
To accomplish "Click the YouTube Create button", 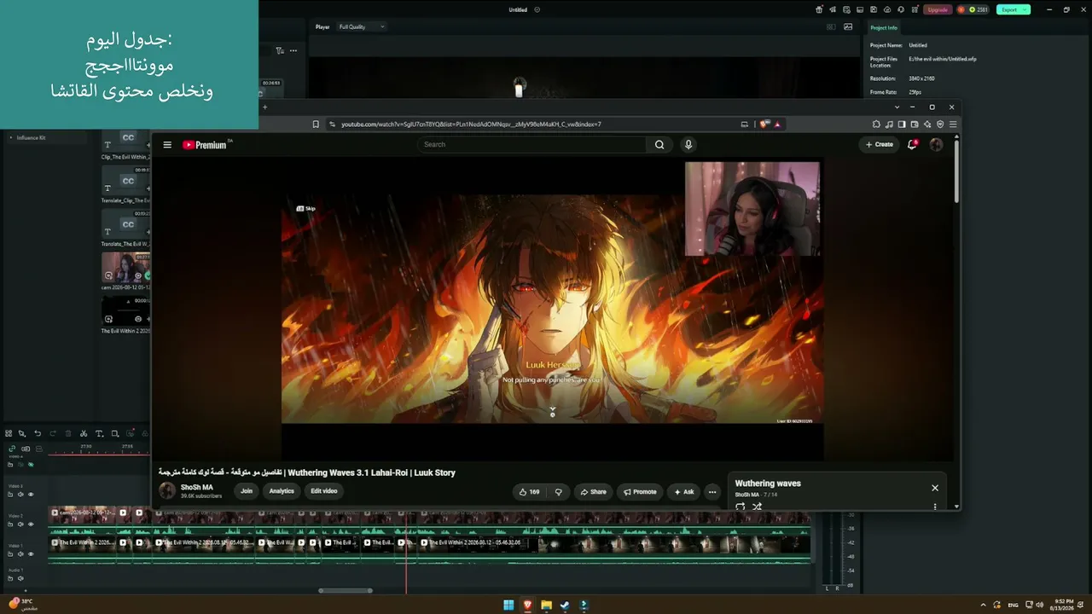I will coord(879,145).
